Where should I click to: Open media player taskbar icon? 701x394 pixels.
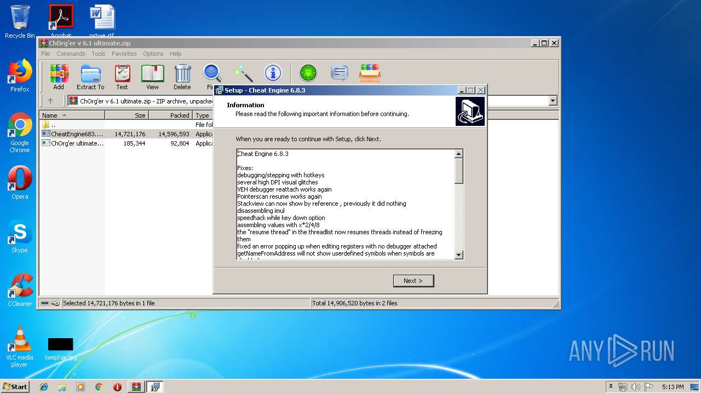(81, 387)
